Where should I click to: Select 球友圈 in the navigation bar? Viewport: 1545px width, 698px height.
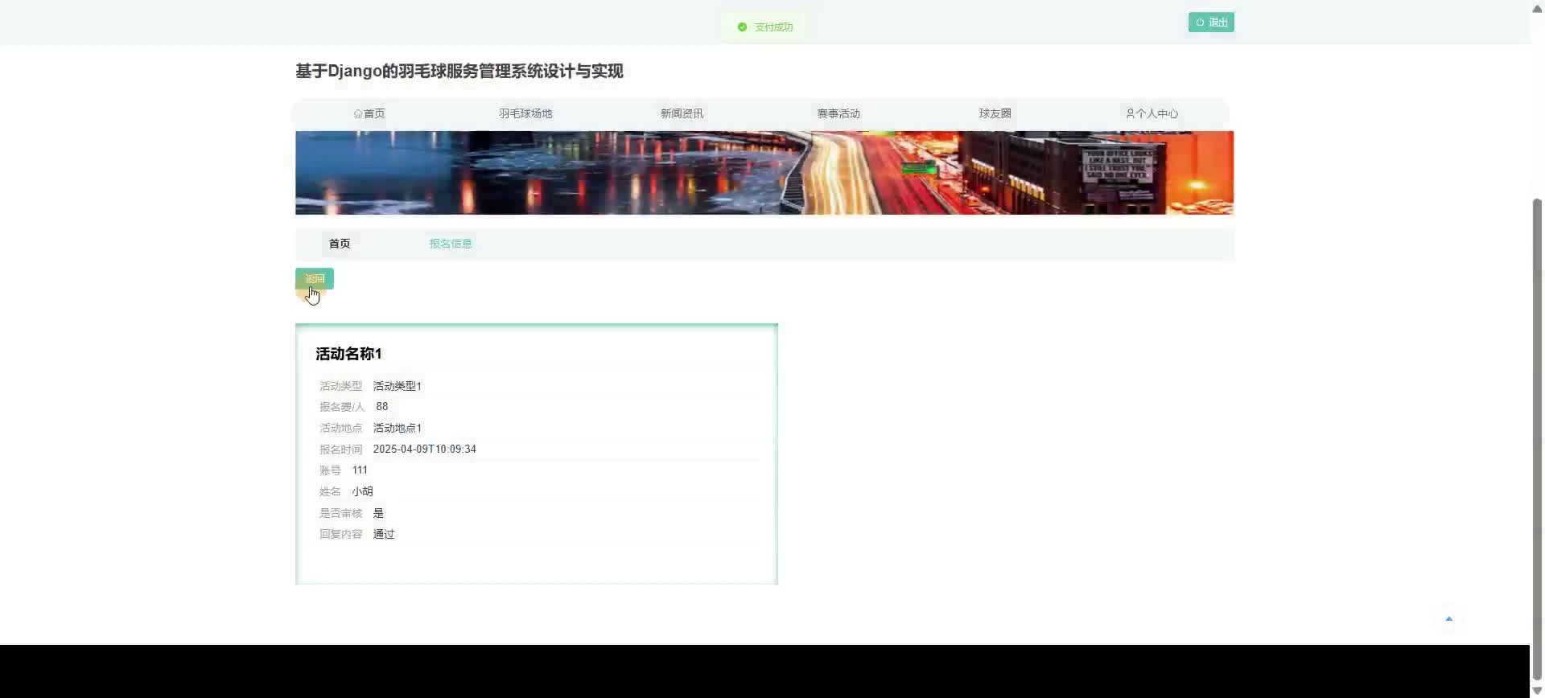coord(995,114)
